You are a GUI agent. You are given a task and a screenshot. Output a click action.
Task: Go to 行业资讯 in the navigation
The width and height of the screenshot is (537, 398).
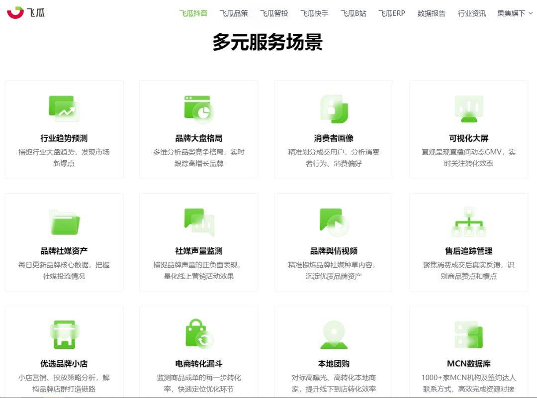tap(471, 13)
